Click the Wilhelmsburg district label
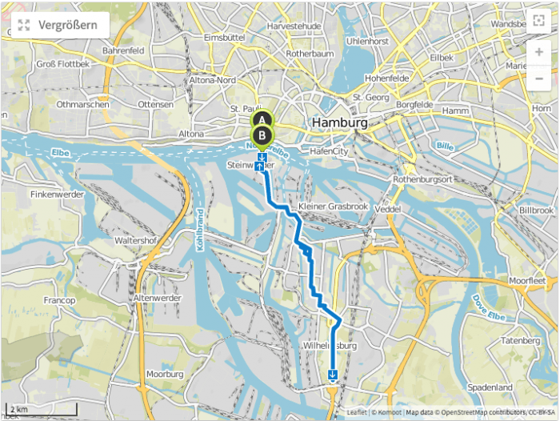560x421 pixels. pos(330,346)
